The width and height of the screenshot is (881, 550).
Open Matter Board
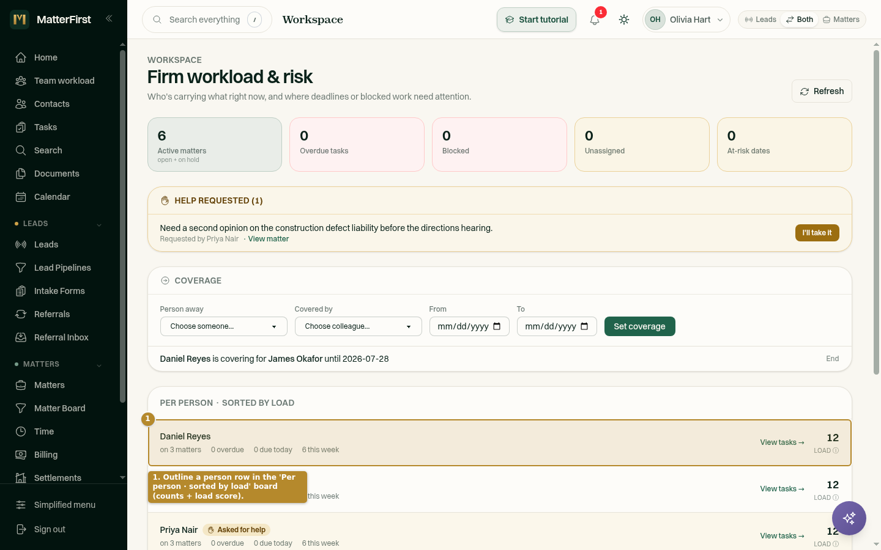click(x=60, y=408)
